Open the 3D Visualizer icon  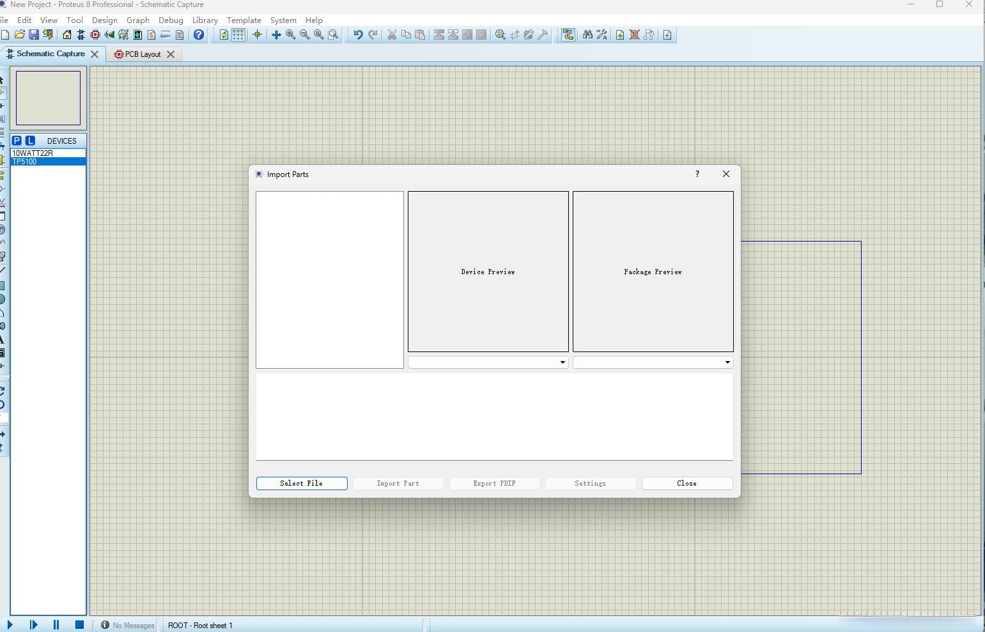(x=109, y=35)
